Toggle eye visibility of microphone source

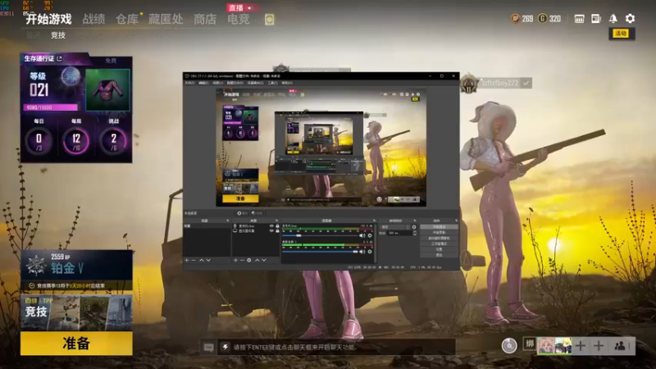click(x=271, y=226)
